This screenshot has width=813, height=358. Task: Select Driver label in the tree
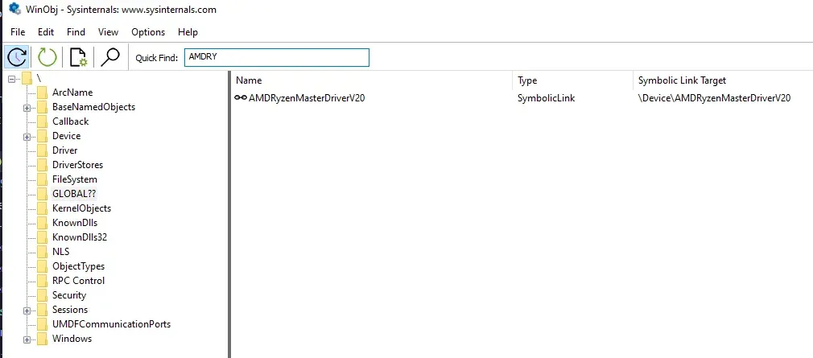coord(65,150)
